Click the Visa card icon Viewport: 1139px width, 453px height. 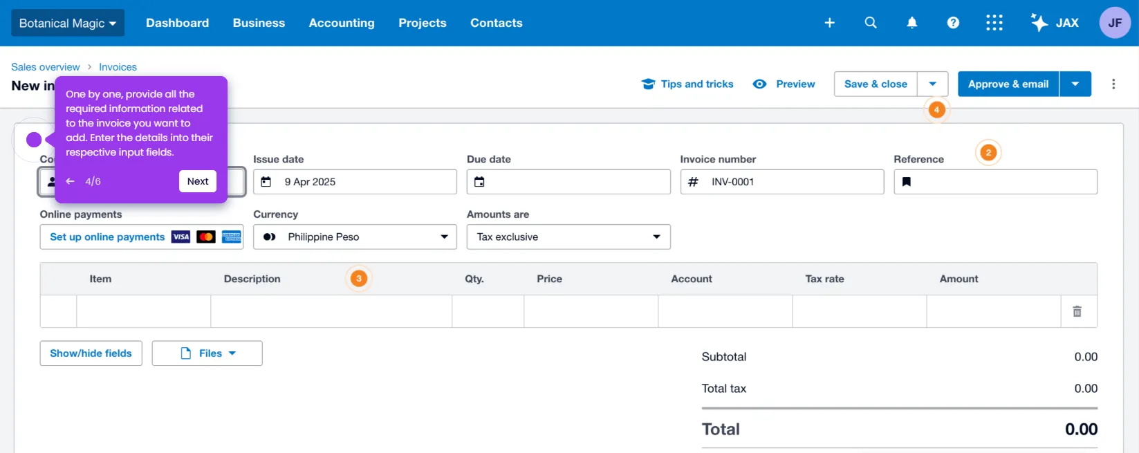click(x=180, y=237)
